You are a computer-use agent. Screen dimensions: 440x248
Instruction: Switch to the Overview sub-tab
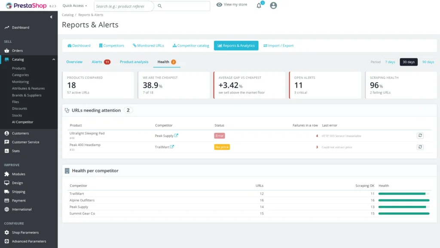[x=74, y=62]
